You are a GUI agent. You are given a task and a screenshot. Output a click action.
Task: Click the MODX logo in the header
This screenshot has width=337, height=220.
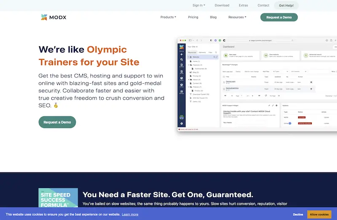pos(53,17)
